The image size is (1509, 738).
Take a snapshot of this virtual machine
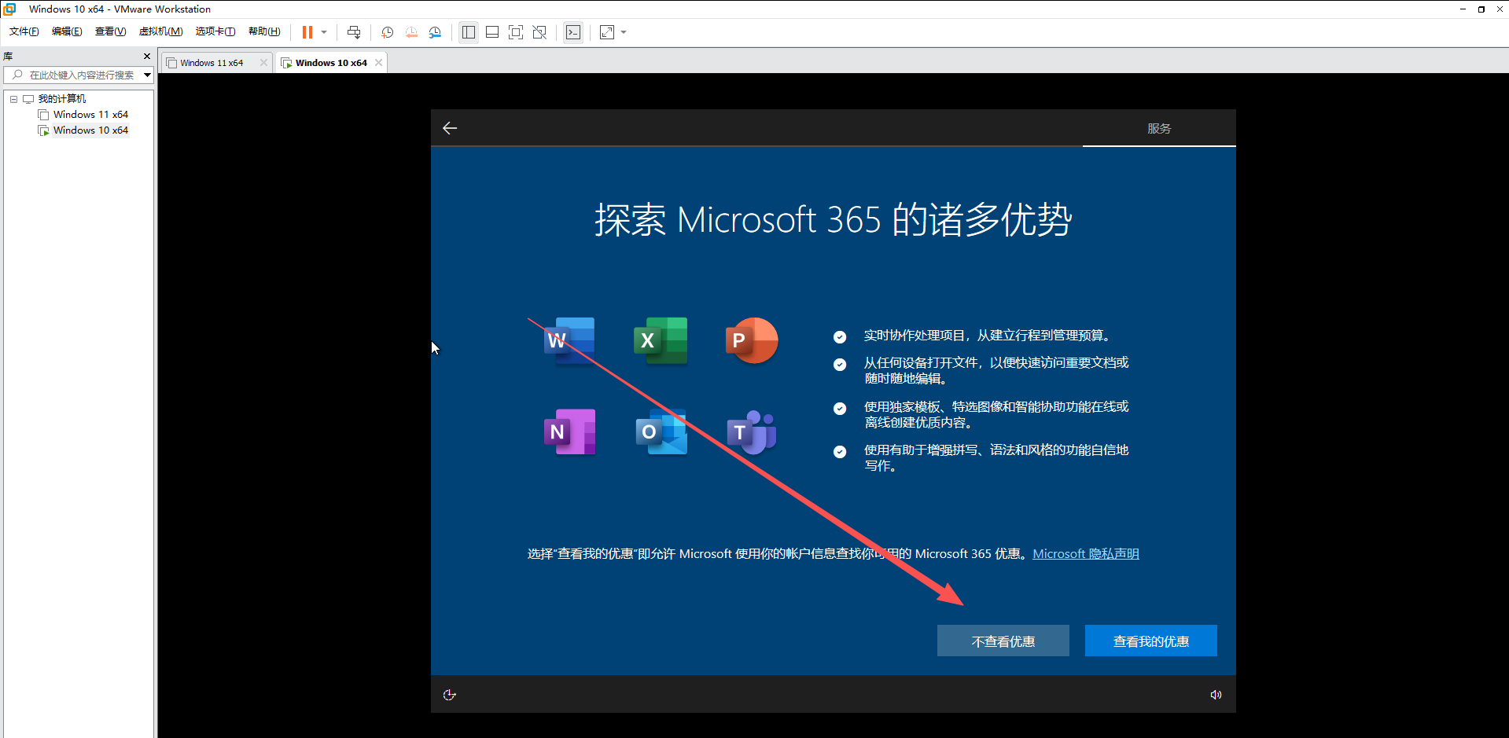tap(387, 32)
